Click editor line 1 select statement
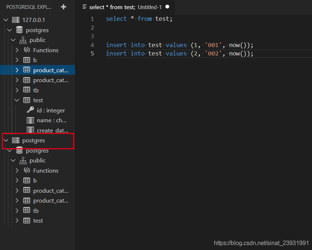The width and height of the screenshot is (312, 250). (139, 19)
